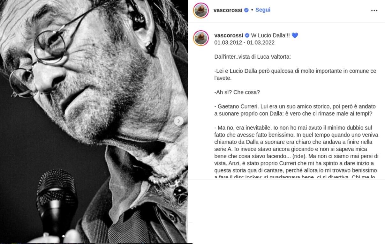The width and height of the screenshot is (385, 244).
Task: Click the 'W Lucio Dalla!!!' caption title
Action: [270, 35]
